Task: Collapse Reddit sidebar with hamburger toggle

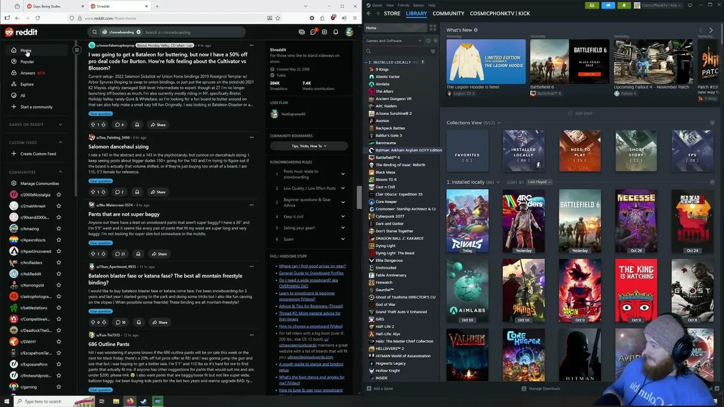Action: coord(76,50)
